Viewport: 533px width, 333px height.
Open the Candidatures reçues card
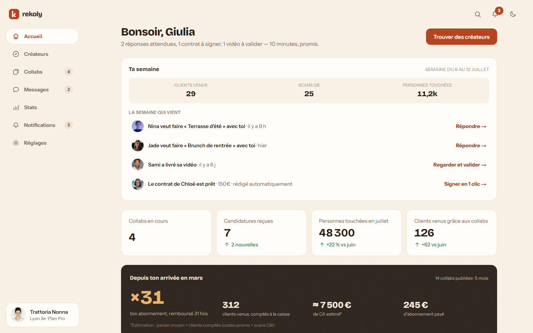(261, 233)
